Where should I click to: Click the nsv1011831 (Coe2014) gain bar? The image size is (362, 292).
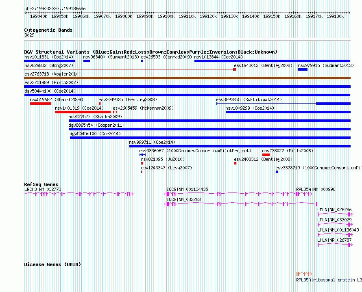click(x=50, y=61)
